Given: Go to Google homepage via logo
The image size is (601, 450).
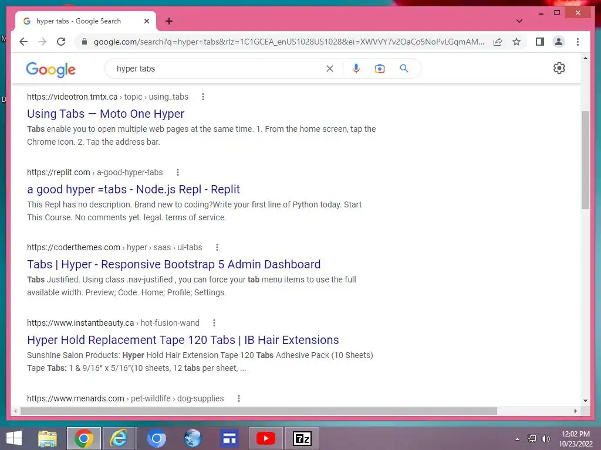Looking at the screenshot, I should tap(50, 70).
